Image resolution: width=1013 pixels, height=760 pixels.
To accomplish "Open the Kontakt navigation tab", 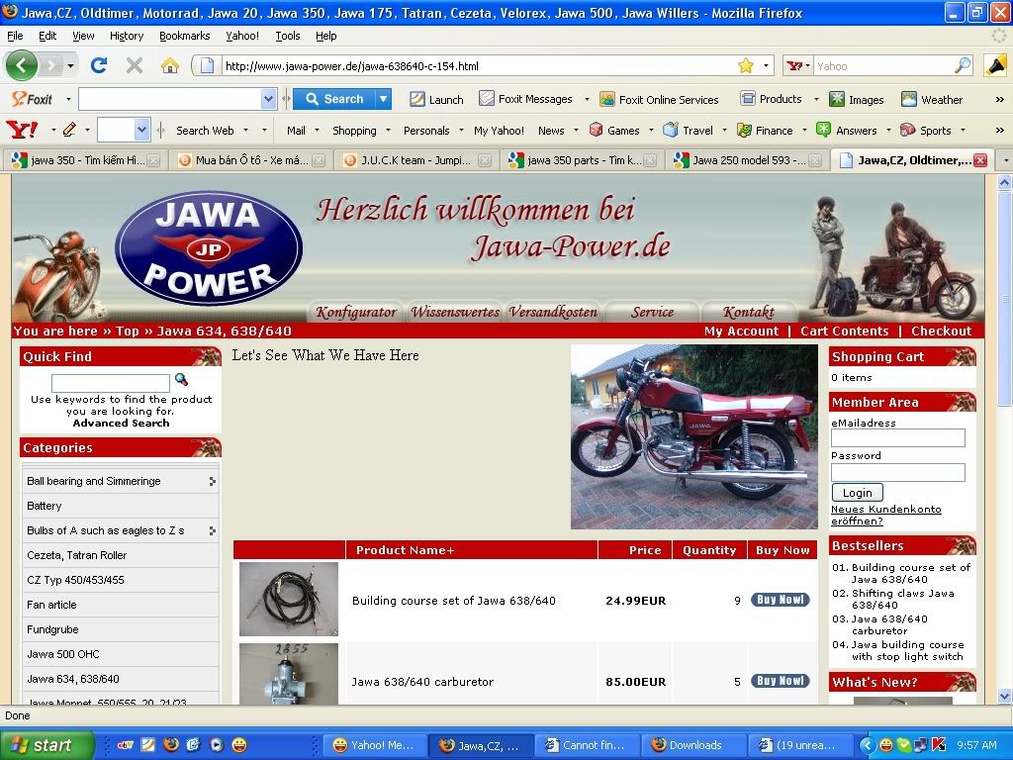I will [748, 312].
